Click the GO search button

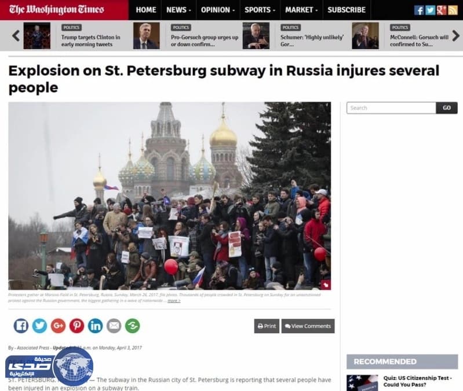pyautogui.click(x=447, y=108)
